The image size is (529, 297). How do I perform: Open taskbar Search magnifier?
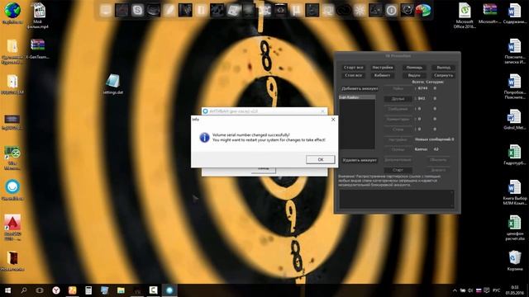24,290
